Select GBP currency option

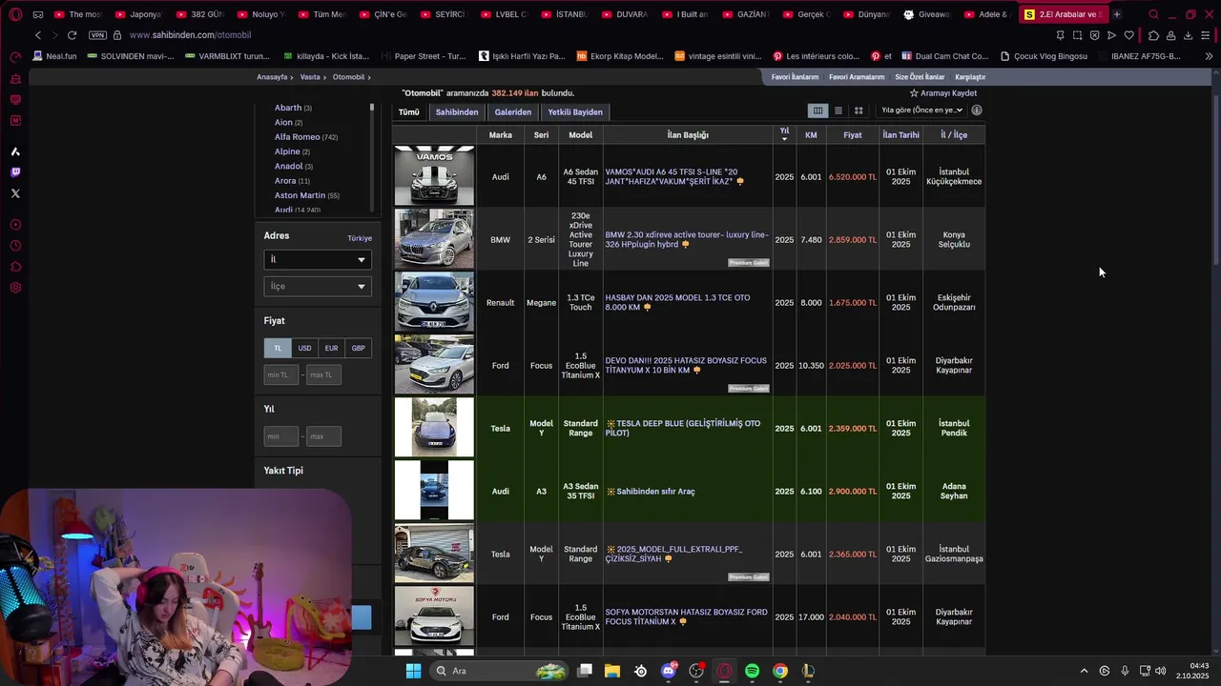pyautogui.click(x=358, y=348)
